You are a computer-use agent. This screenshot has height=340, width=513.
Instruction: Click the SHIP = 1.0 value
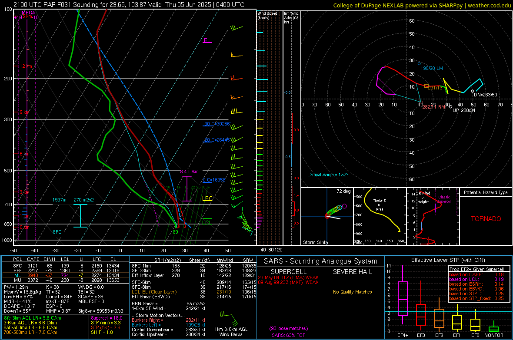(x=102, y=332)
